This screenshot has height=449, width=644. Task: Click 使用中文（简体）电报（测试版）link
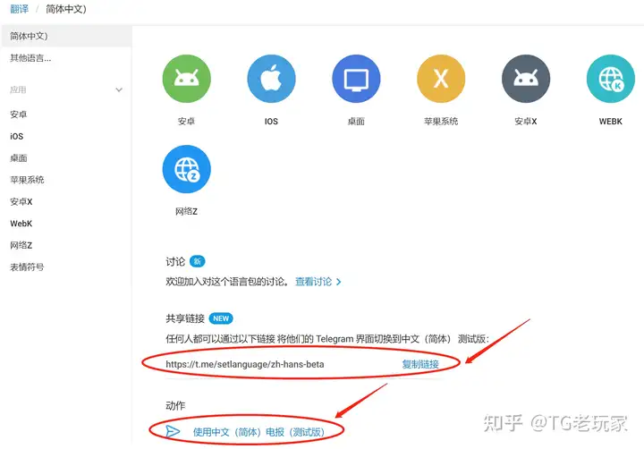tap(258, 432)
